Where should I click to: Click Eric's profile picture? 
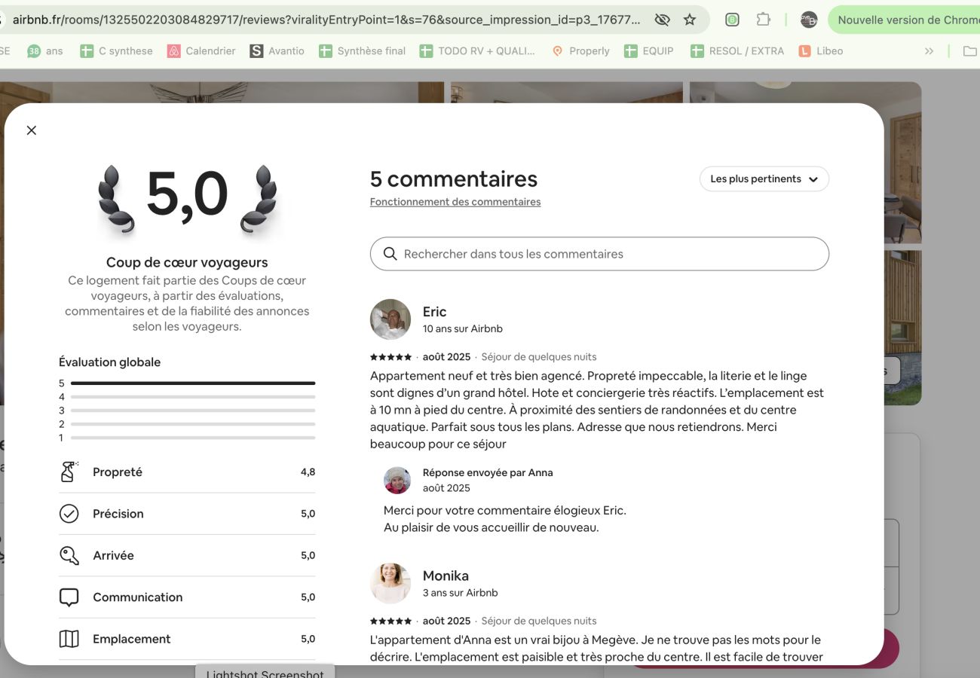click(390, 319)
